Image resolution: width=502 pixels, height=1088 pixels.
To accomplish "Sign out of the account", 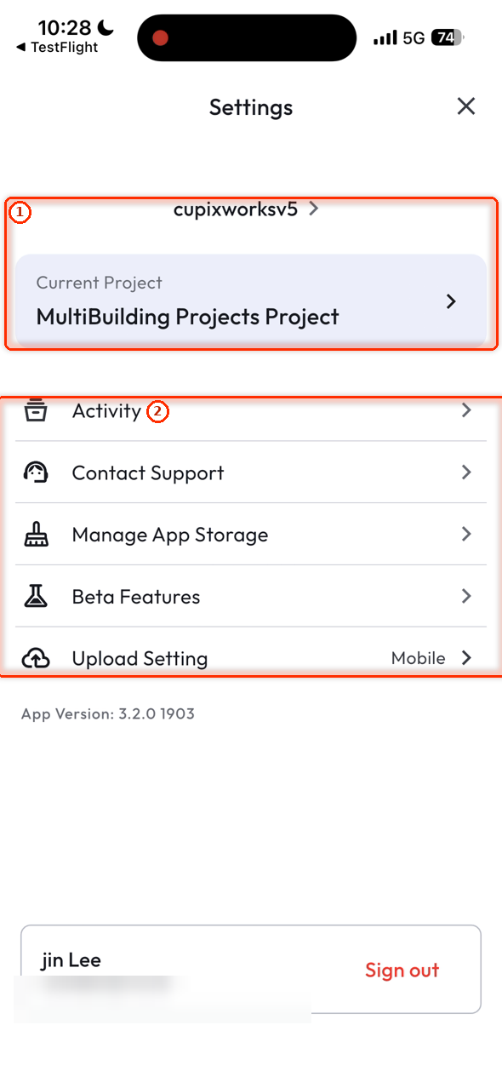I will [402, 971].
